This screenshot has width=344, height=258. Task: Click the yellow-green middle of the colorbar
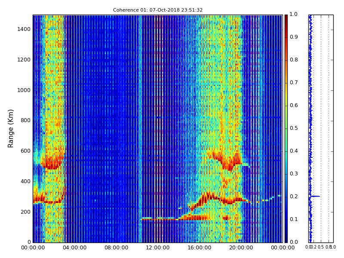286,123
